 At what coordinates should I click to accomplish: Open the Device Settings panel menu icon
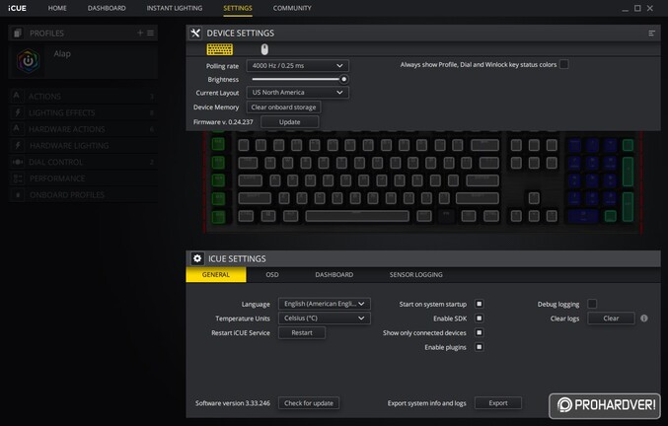point(651,34)
